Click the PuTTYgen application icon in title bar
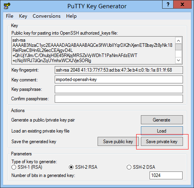The height and width of the screenshot is (188, 194). (x=7, y=6)
